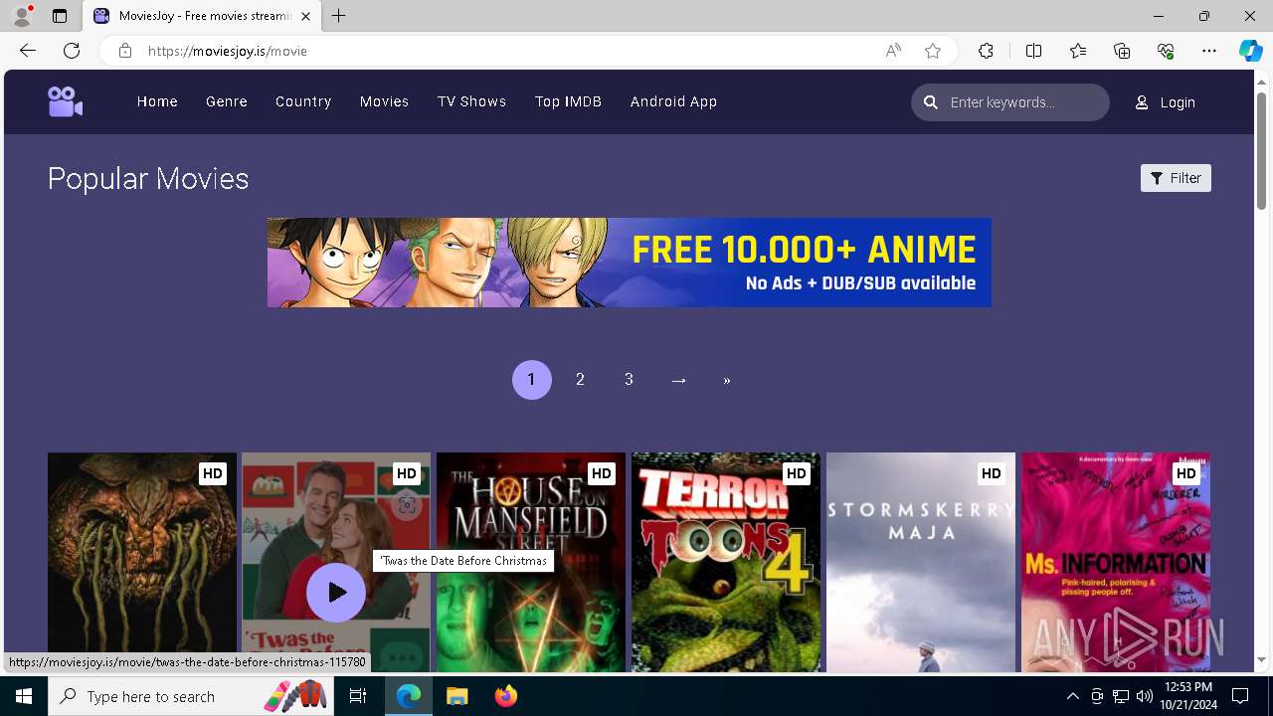Click the MoviesJoy camera logo

click(66, 101)
